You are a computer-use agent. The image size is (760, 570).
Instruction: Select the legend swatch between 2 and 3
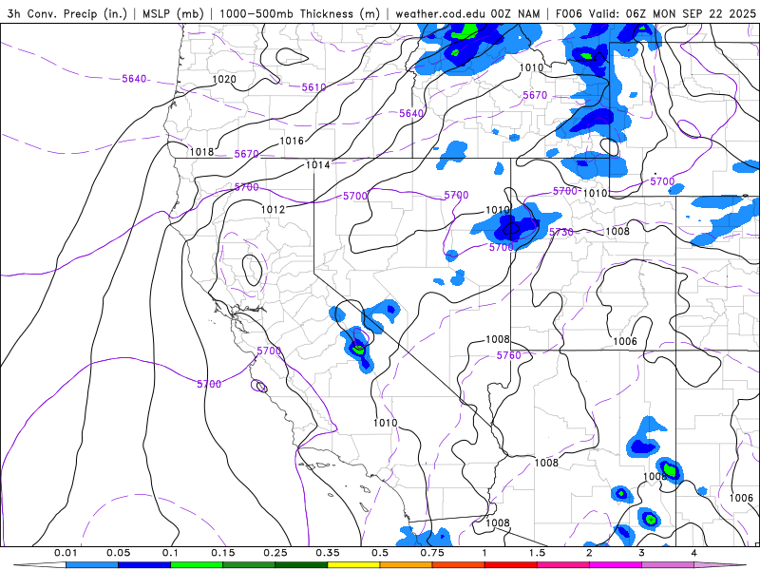coord(616,565)
